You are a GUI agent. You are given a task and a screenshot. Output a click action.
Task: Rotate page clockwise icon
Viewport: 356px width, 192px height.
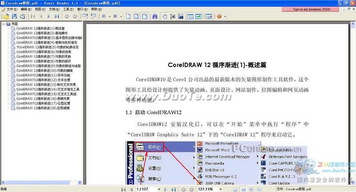[x=85, y=16]
